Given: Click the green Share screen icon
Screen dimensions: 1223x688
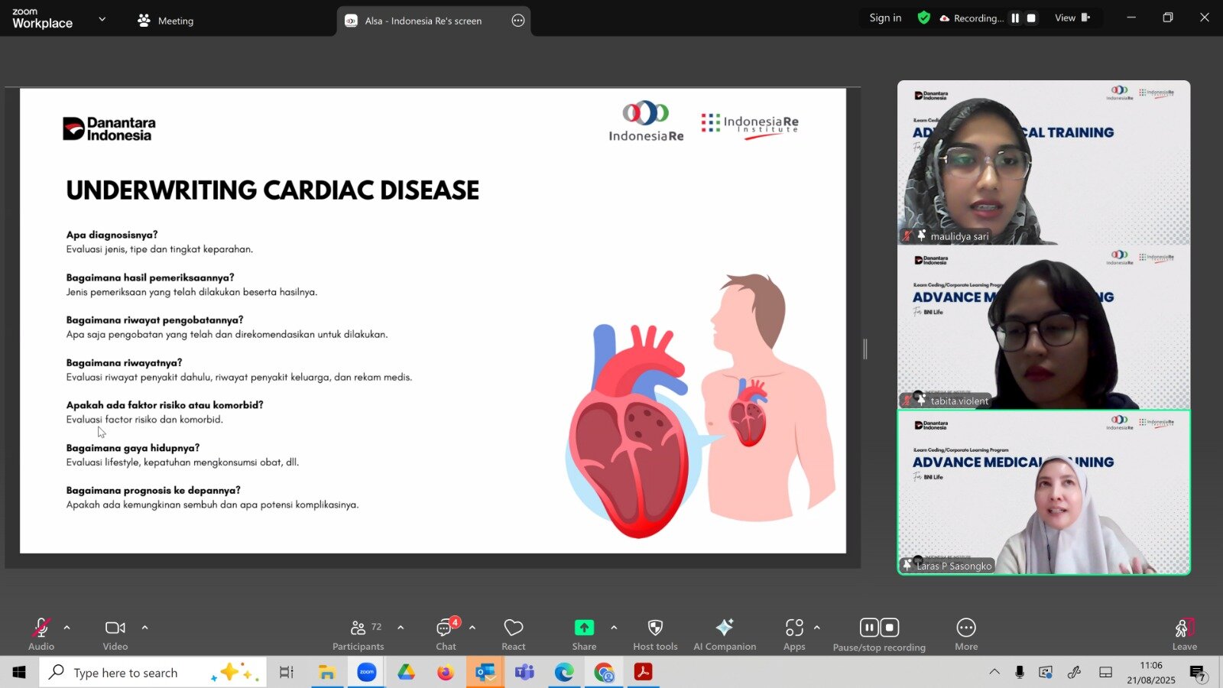Looking at the screenshot, I should click(x=584, y=628).
